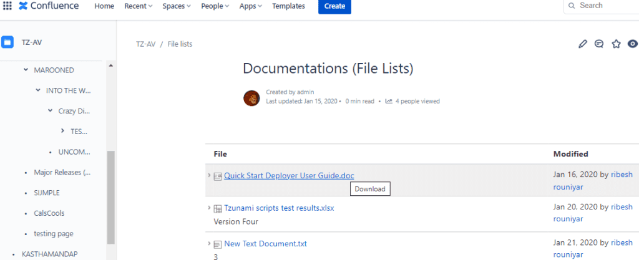Image resolution: width=639 pixels, height=260 pixels.
Task: Collapse the MAROONED tree node
Action: pyautogui.click(x=26, y=70)
